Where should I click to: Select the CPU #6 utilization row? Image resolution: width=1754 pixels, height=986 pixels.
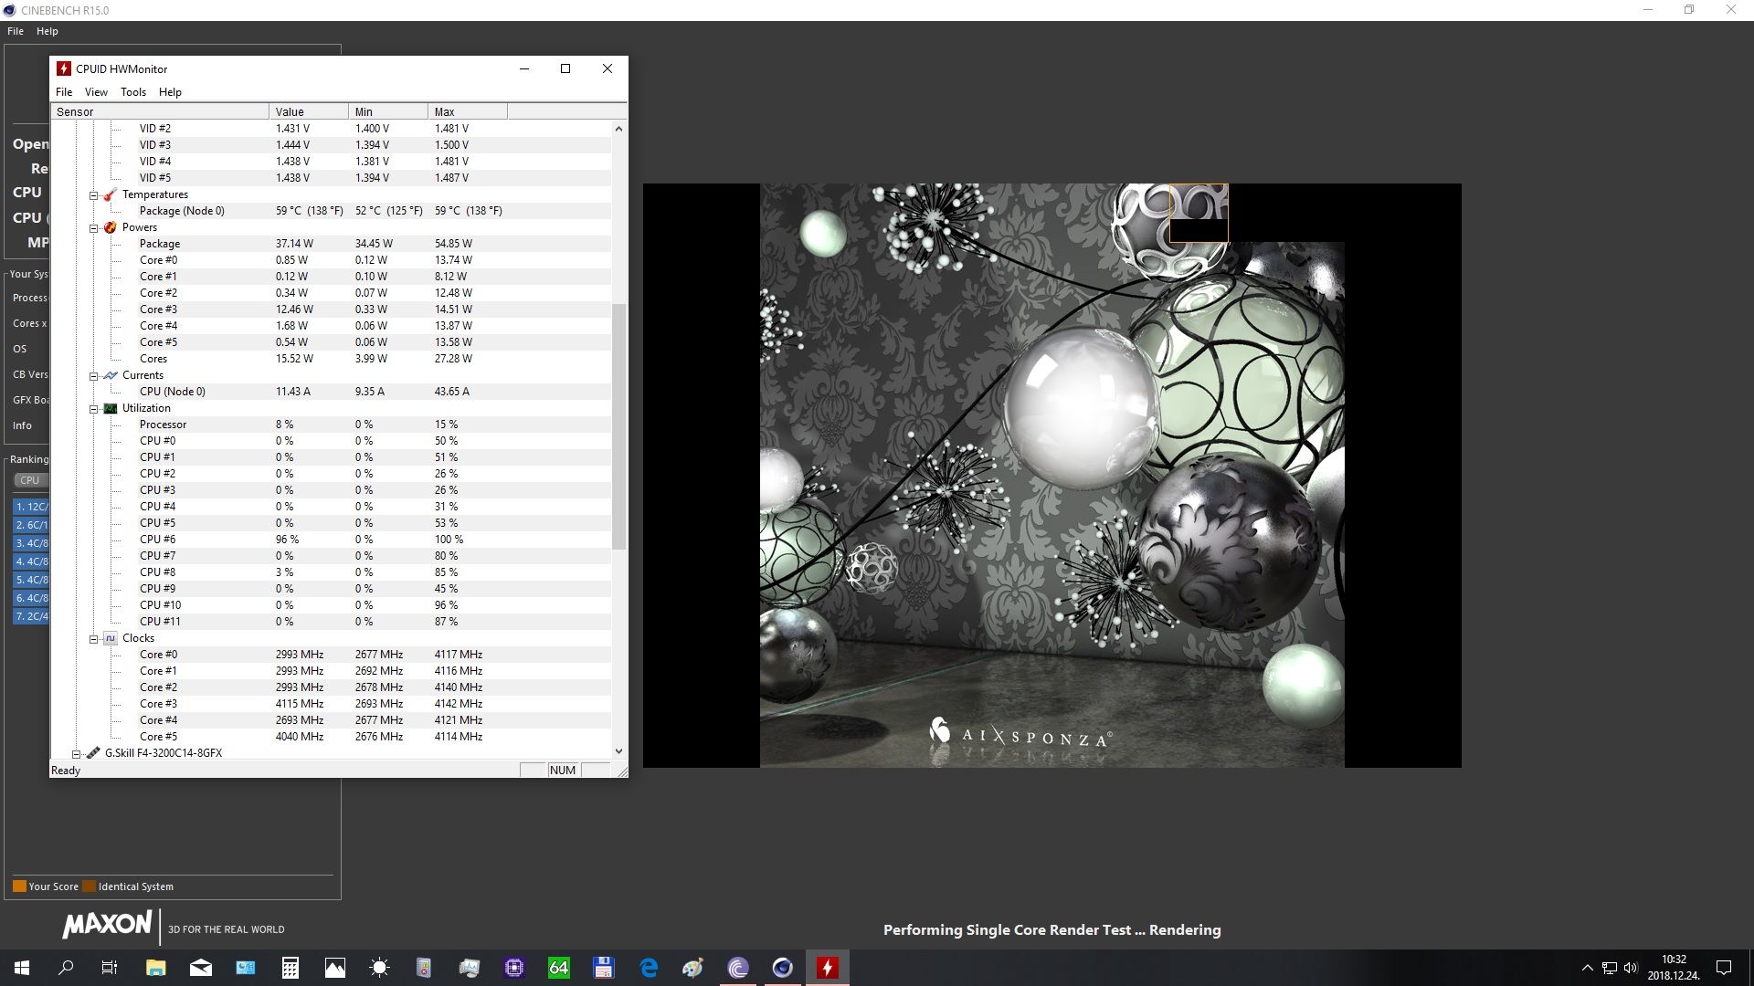332,540
